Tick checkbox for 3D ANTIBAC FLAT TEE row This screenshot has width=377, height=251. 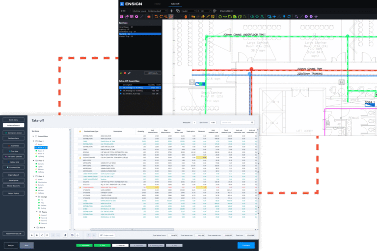(x=121, y=94)
